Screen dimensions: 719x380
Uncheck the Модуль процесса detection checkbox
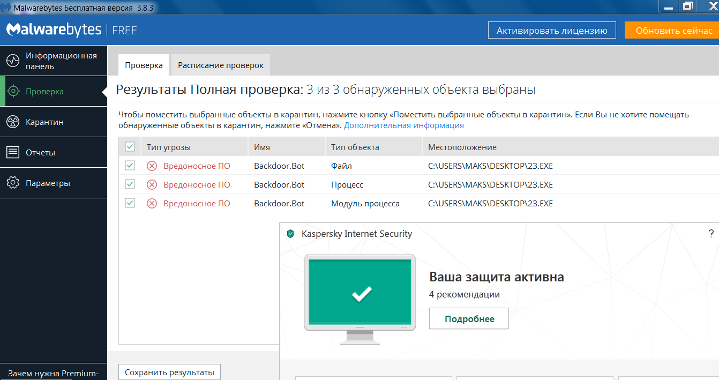coord(130,203)
